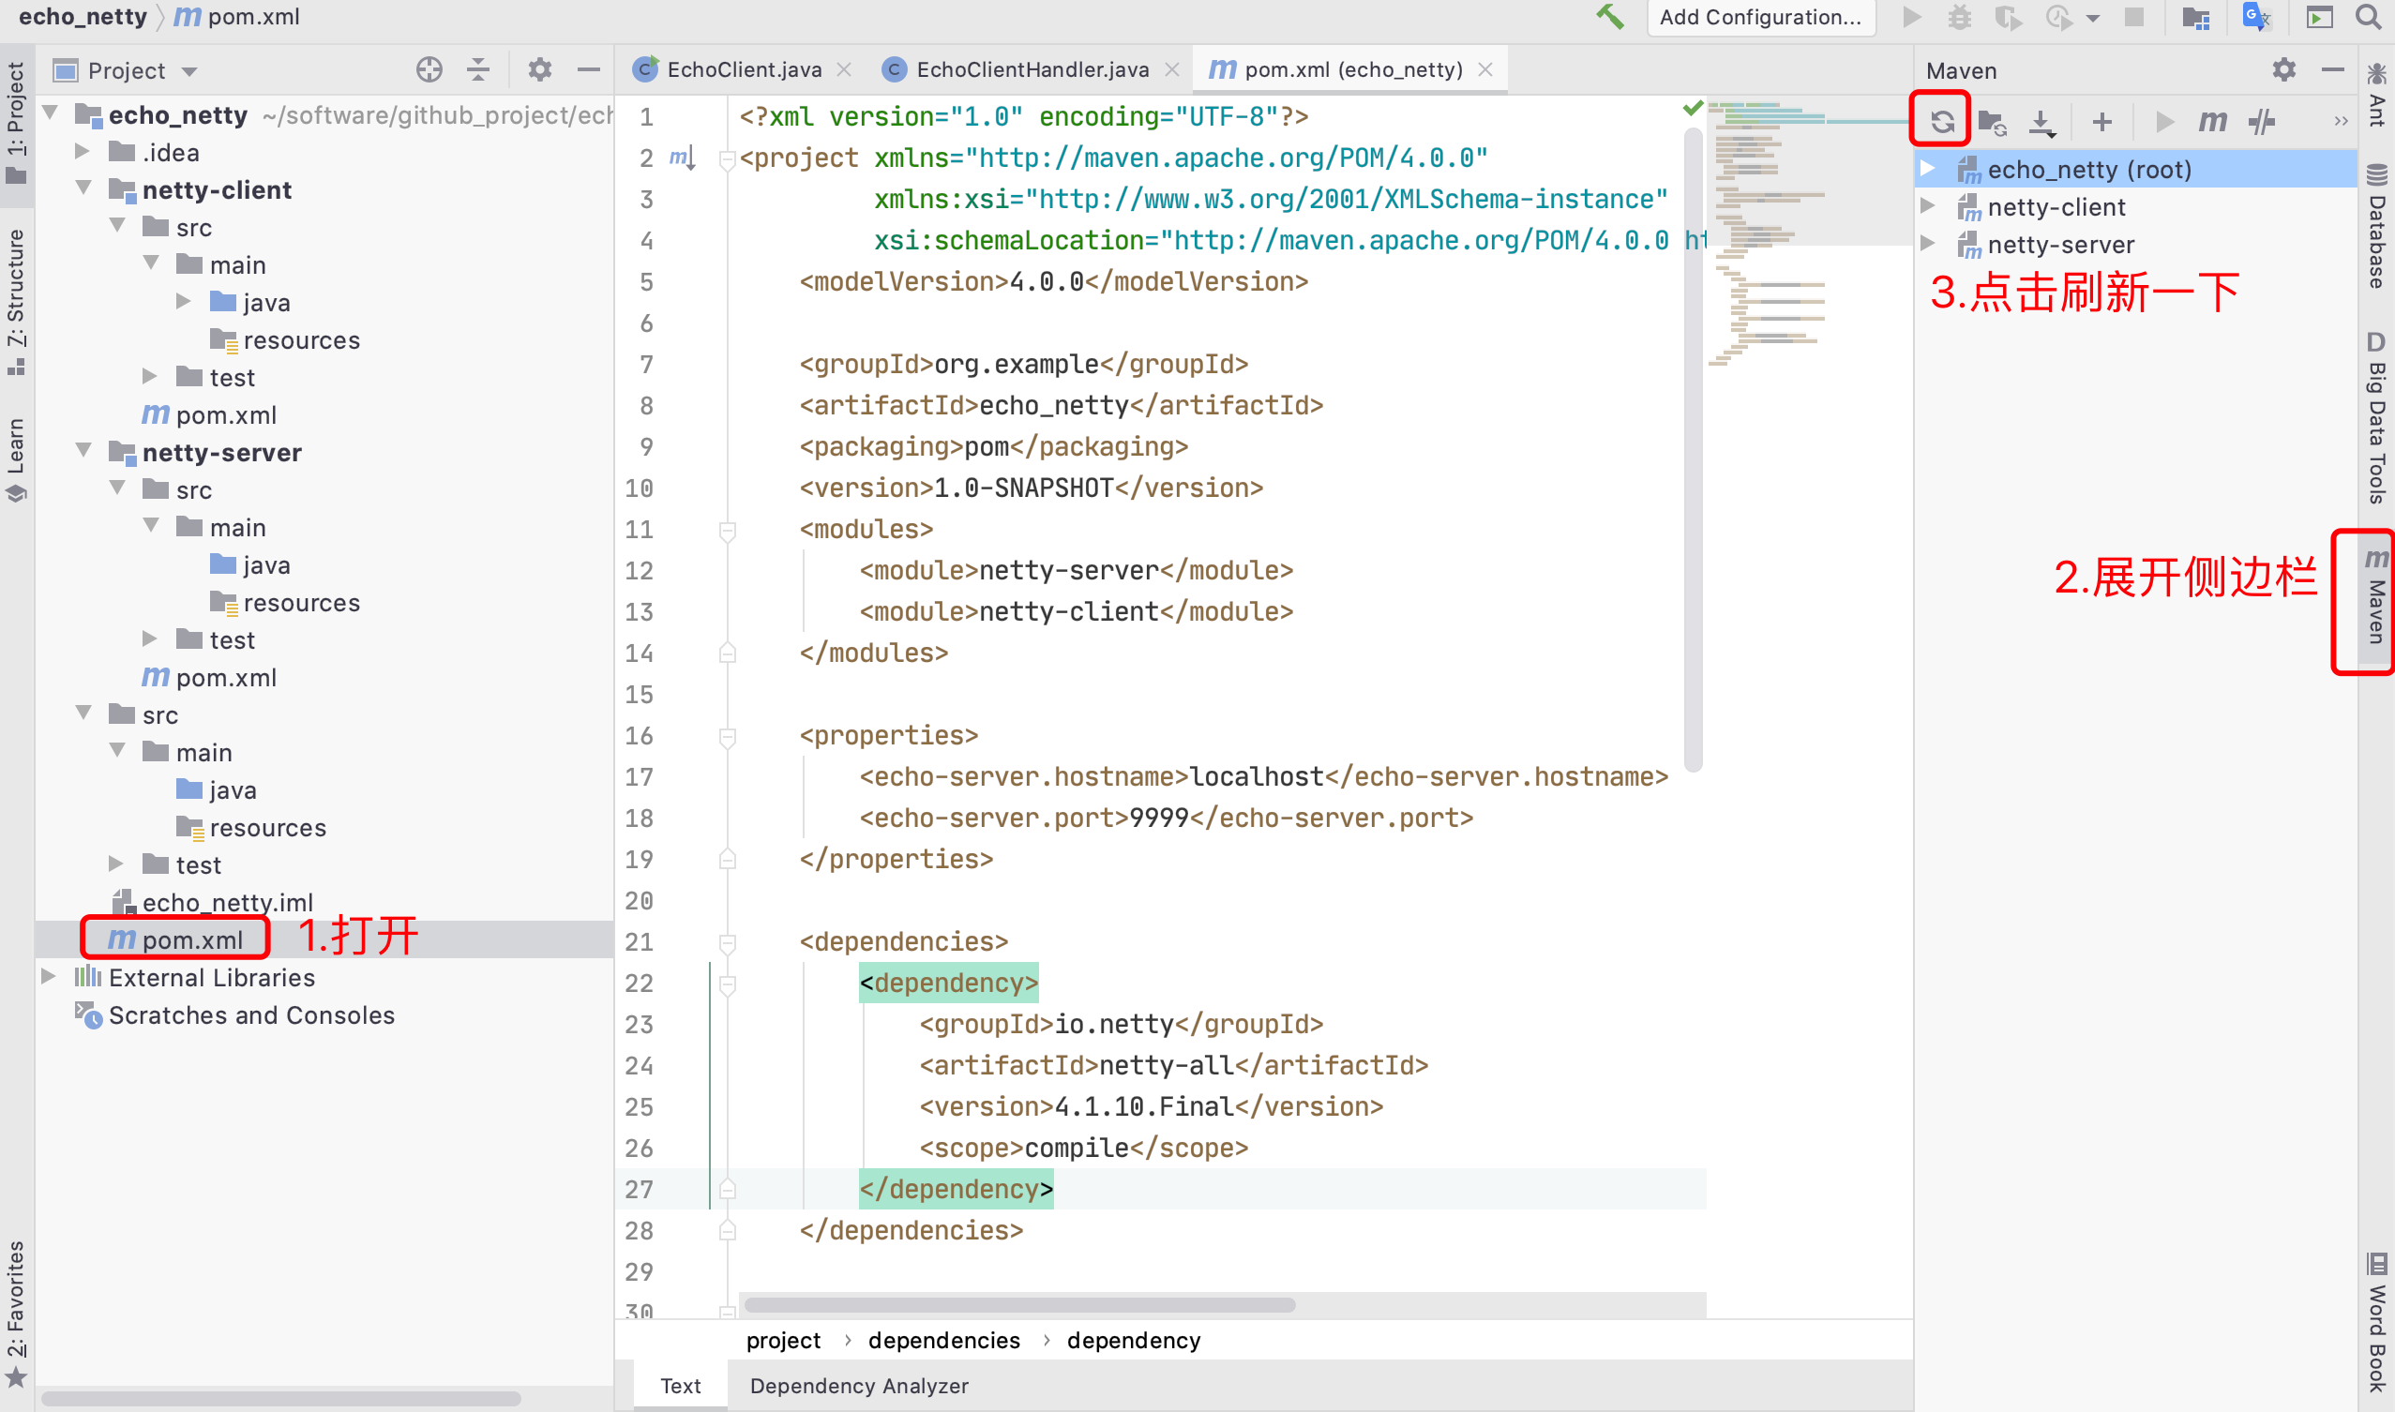Toggle Learn side tool button
Image resolution: width=2395 pixels, height=1412 pixels.
point(16,458)
